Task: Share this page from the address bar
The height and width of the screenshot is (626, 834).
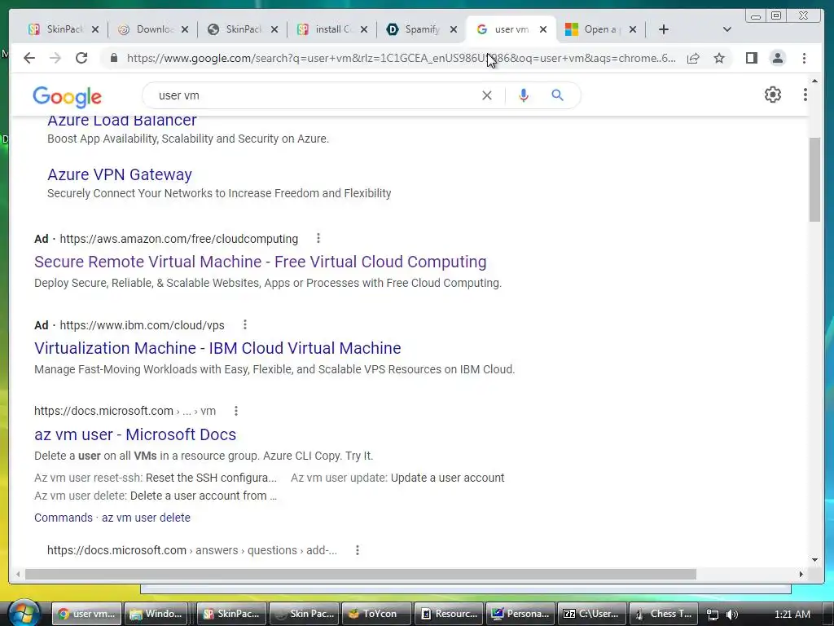Action: [693, 58]
